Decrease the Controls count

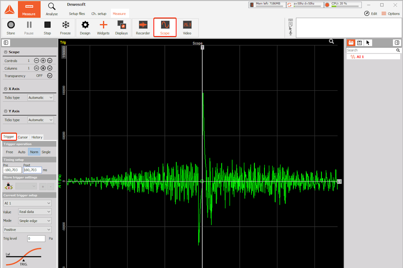[37, 61]
